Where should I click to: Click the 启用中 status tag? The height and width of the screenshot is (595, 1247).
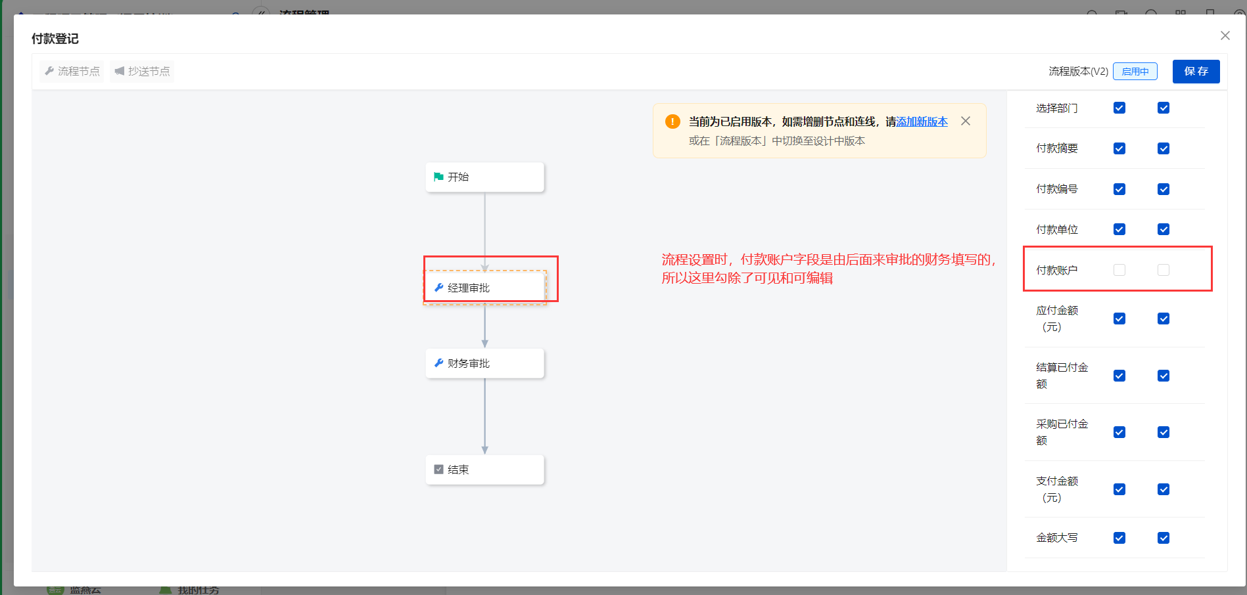tap(1135, 72)
